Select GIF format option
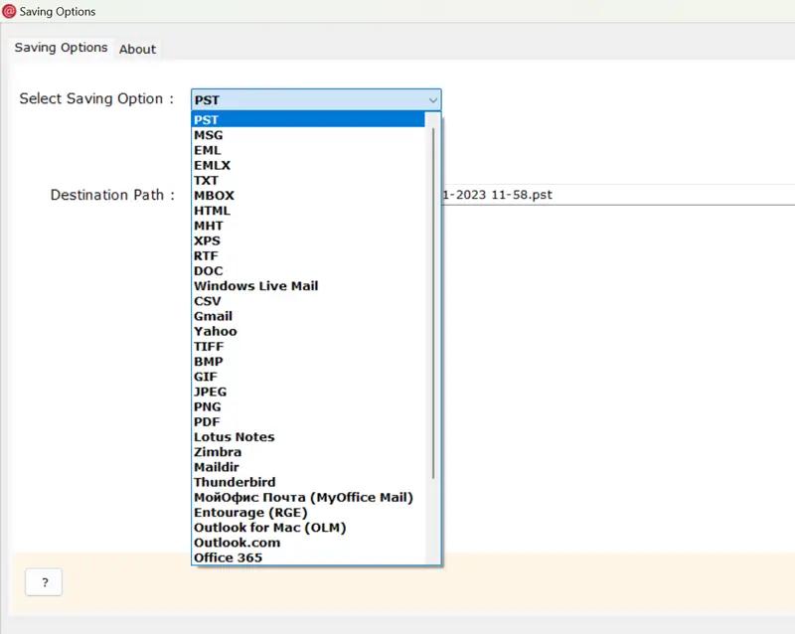The width and height of the screenshot is (795, 634). (308, 377)
